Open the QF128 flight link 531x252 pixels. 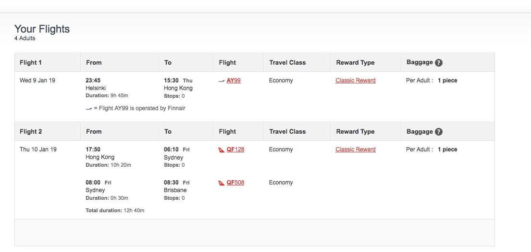pos(235,149)
